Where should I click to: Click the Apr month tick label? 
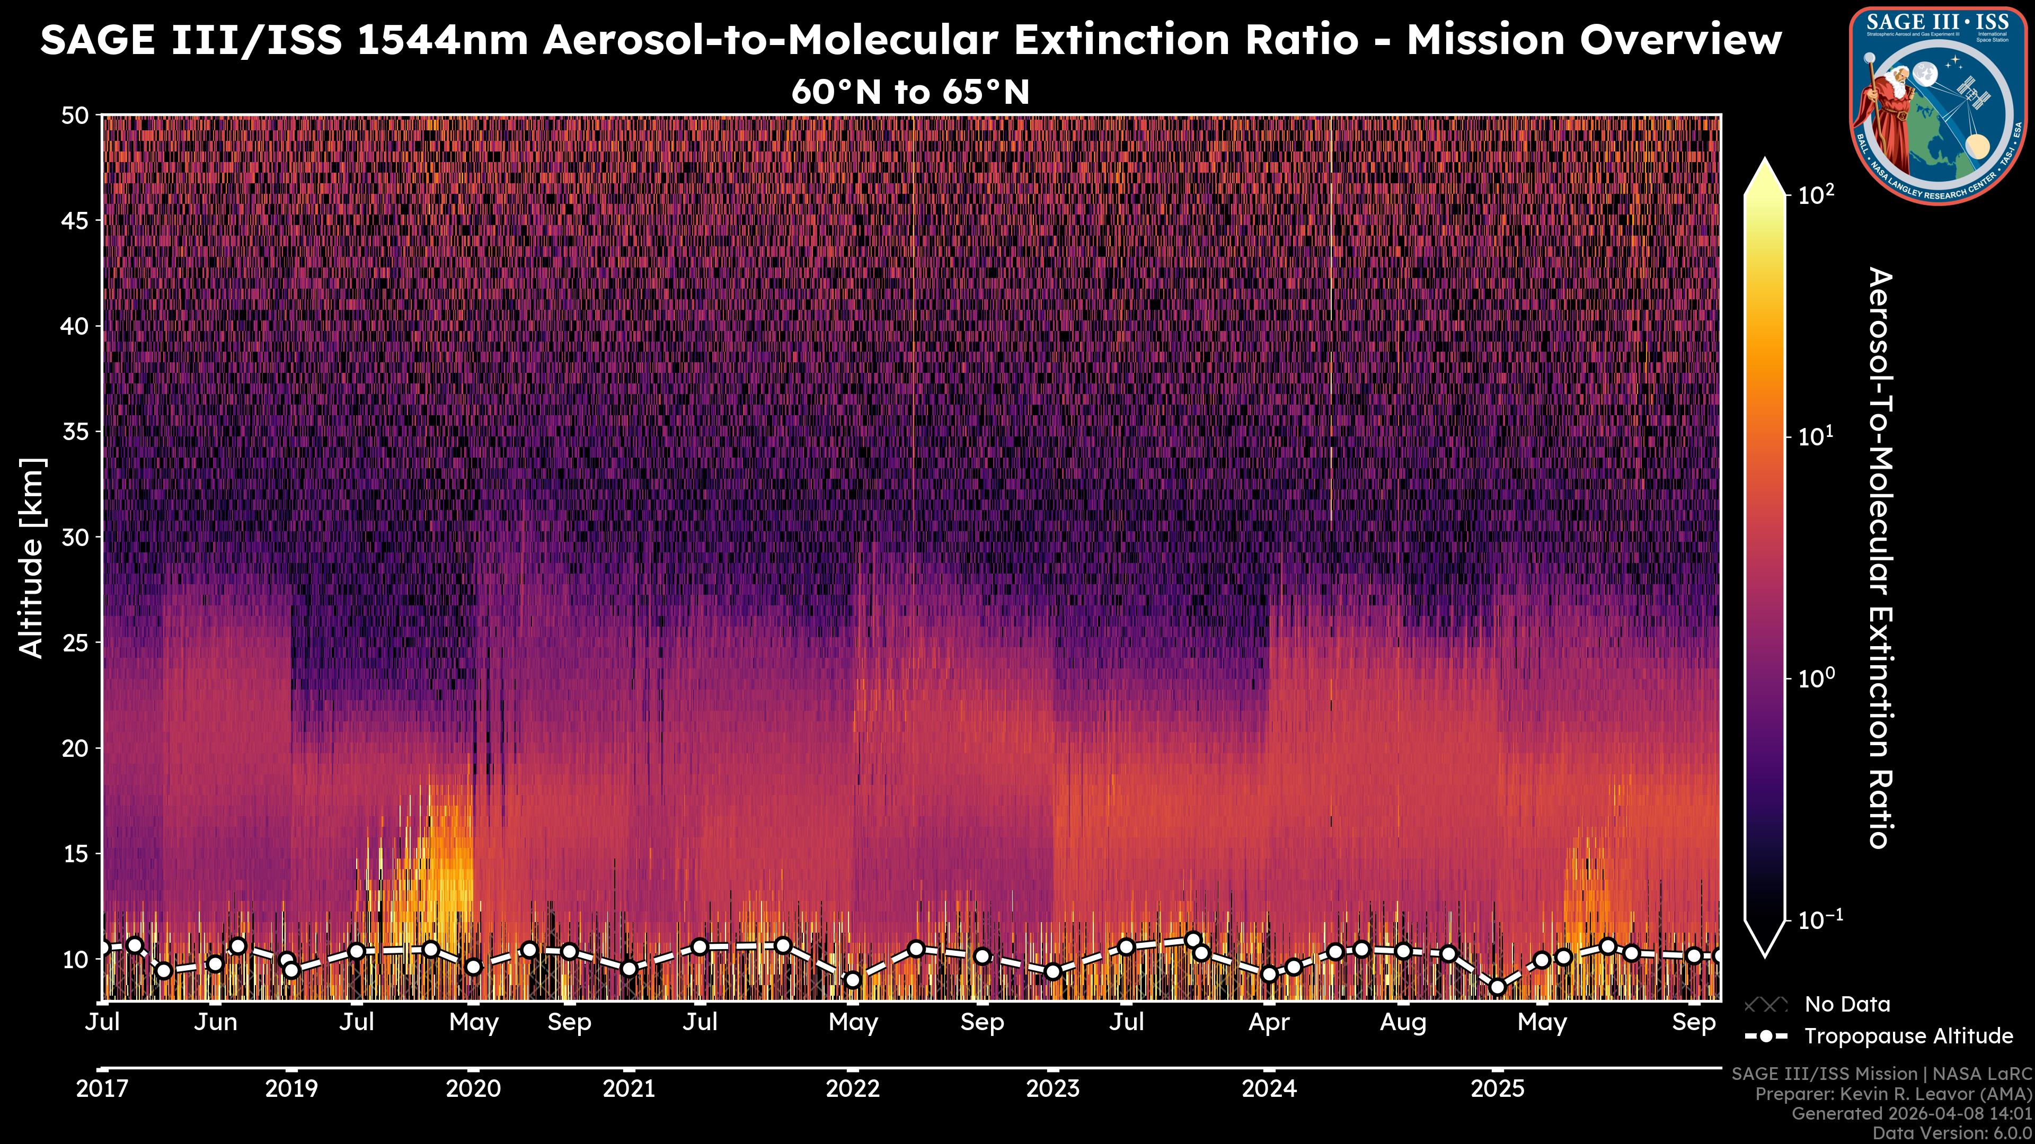click(x=1269, y=1022)
